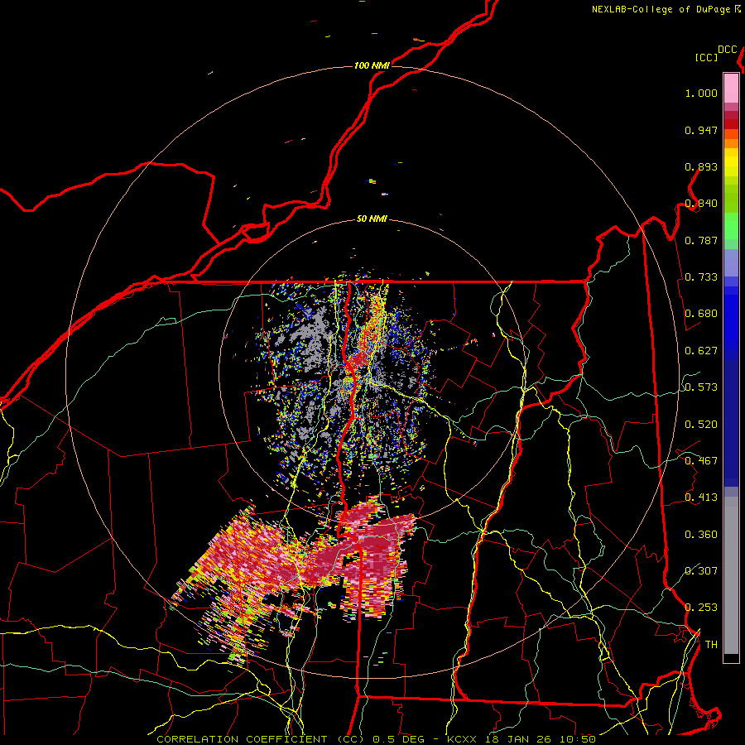Select the 0.307 scale value
745x745 pixels.
[701, 571]
